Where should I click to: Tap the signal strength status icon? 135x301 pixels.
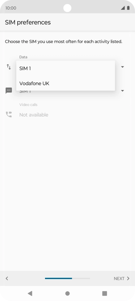pyautogui.click(x=123, y=8)
